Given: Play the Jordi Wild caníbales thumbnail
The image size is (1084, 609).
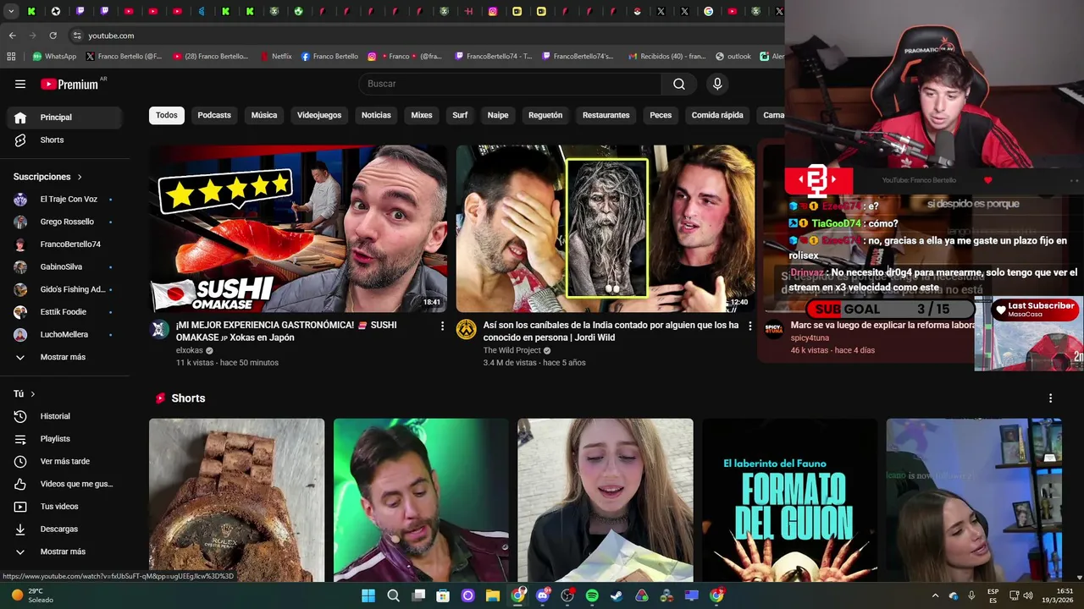Looking at the screenshot, I should tap(606, 228).
